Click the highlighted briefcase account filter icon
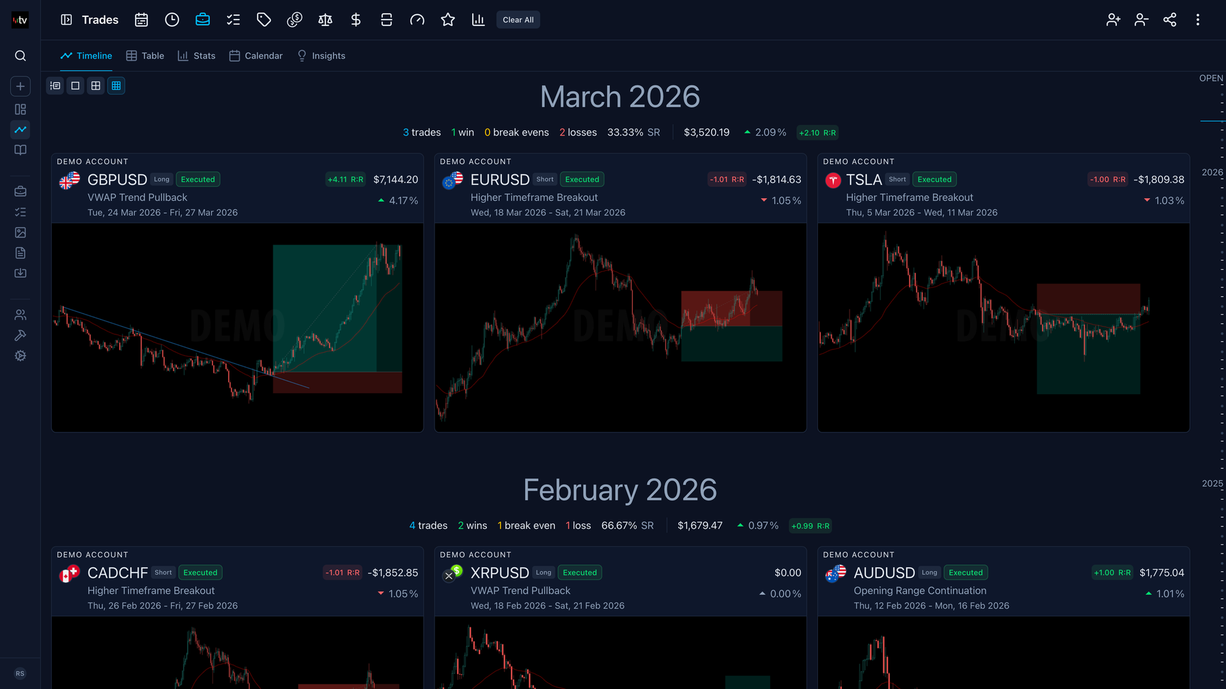Screen dimensions: 1226x689 click(202, 20)
